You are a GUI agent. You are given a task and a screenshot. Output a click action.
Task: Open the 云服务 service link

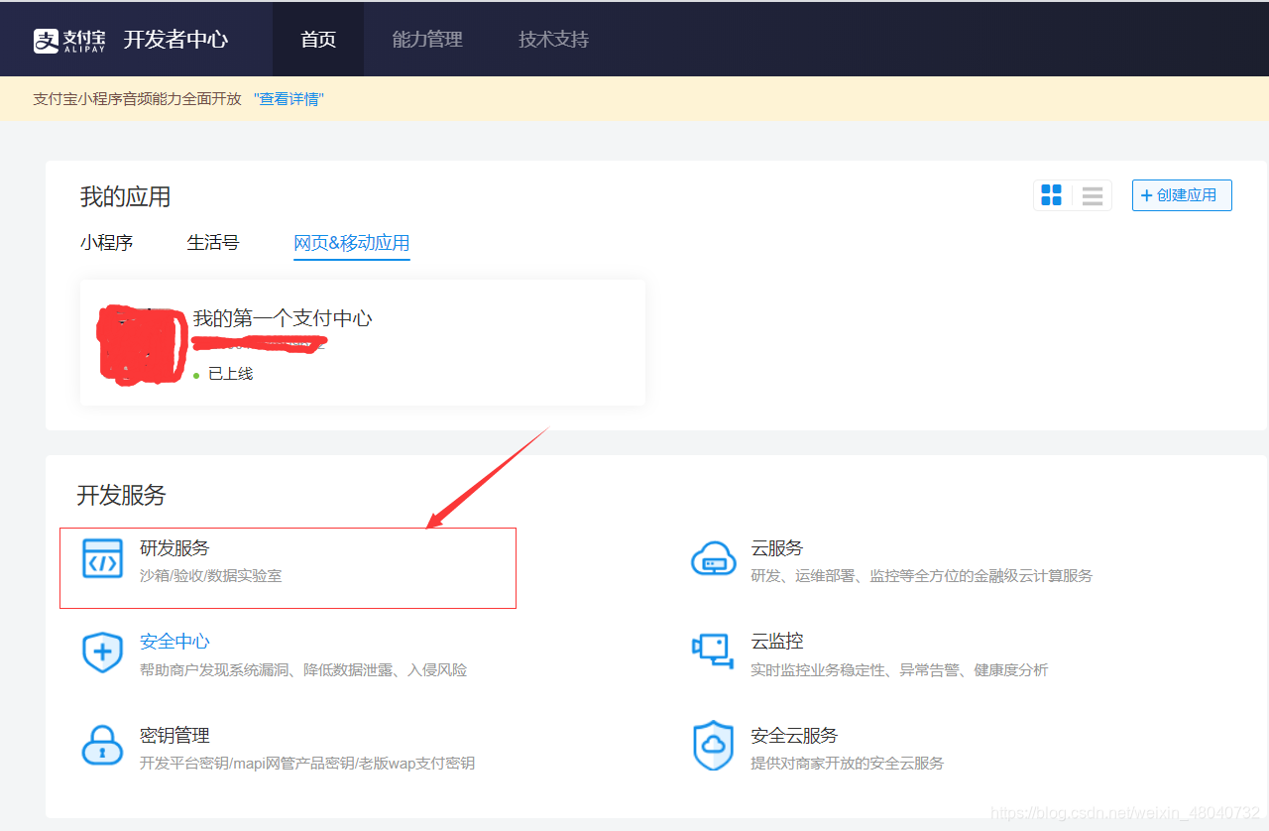(x=777, y=548)
